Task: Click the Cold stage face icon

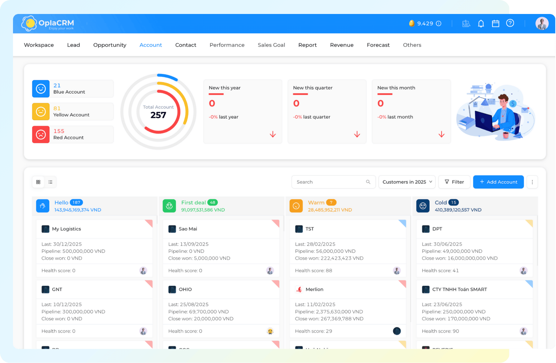Action: click(x=423, y=206)
